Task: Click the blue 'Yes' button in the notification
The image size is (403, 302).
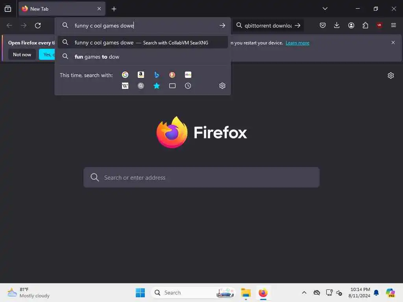Action: (x=47, y=54)
